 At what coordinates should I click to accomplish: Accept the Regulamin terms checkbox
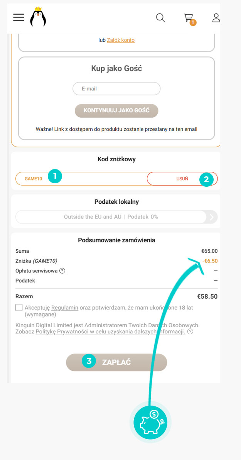coord(19,308)
